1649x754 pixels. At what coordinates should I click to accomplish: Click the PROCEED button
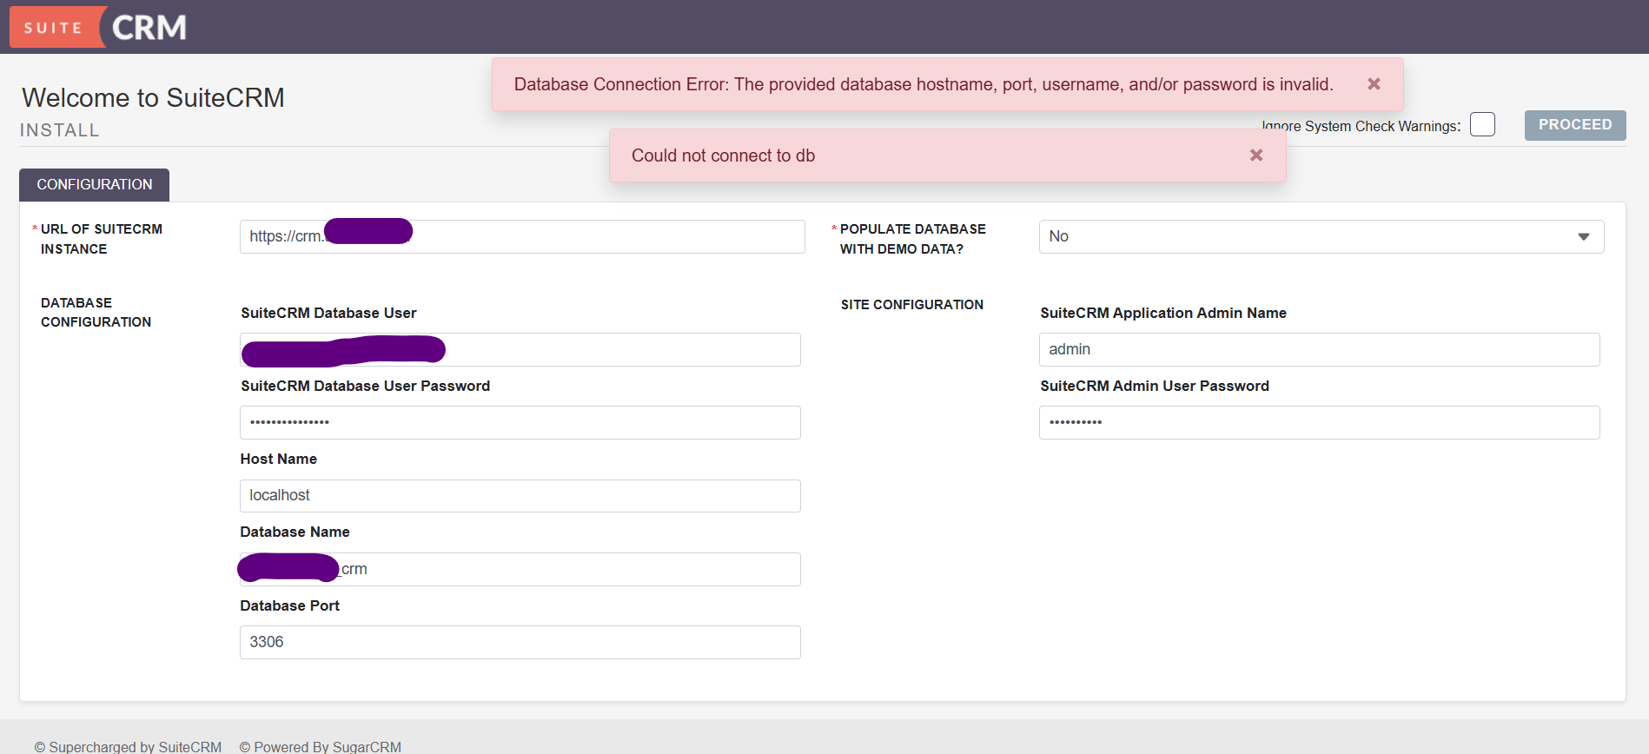click(1575, 125)
